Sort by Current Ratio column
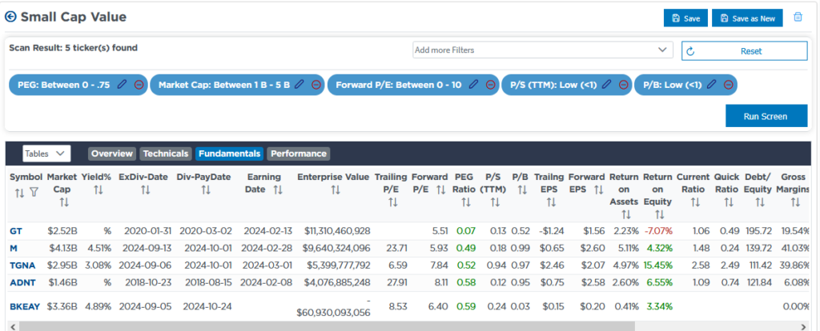This screenshot has width=820, height=331. point(695,201)
